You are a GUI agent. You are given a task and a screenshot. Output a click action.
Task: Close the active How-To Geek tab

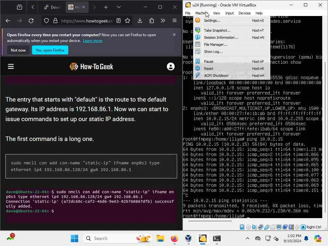[x=84, y=7]
